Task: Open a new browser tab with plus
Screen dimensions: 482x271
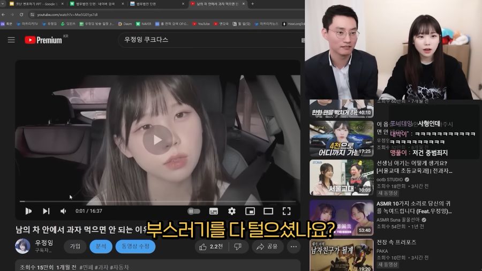Action: 253,4
